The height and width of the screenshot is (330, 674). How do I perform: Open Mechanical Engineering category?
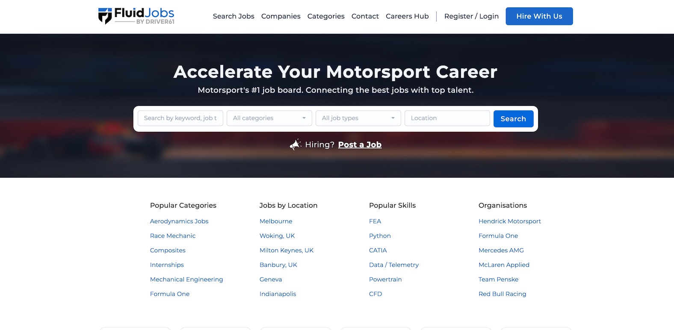click(x=186, y=280)
